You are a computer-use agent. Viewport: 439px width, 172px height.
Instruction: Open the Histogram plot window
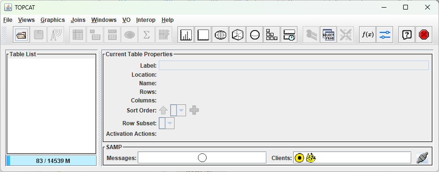click(186, 35)
